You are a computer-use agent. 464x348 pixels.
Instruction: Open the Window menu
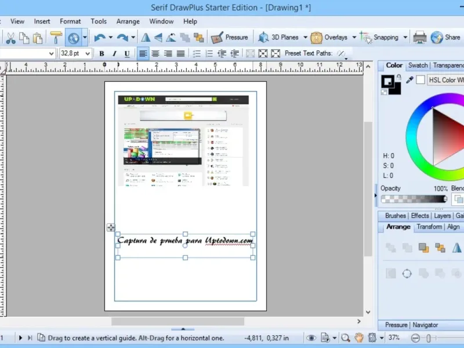[x=161, y=21]
